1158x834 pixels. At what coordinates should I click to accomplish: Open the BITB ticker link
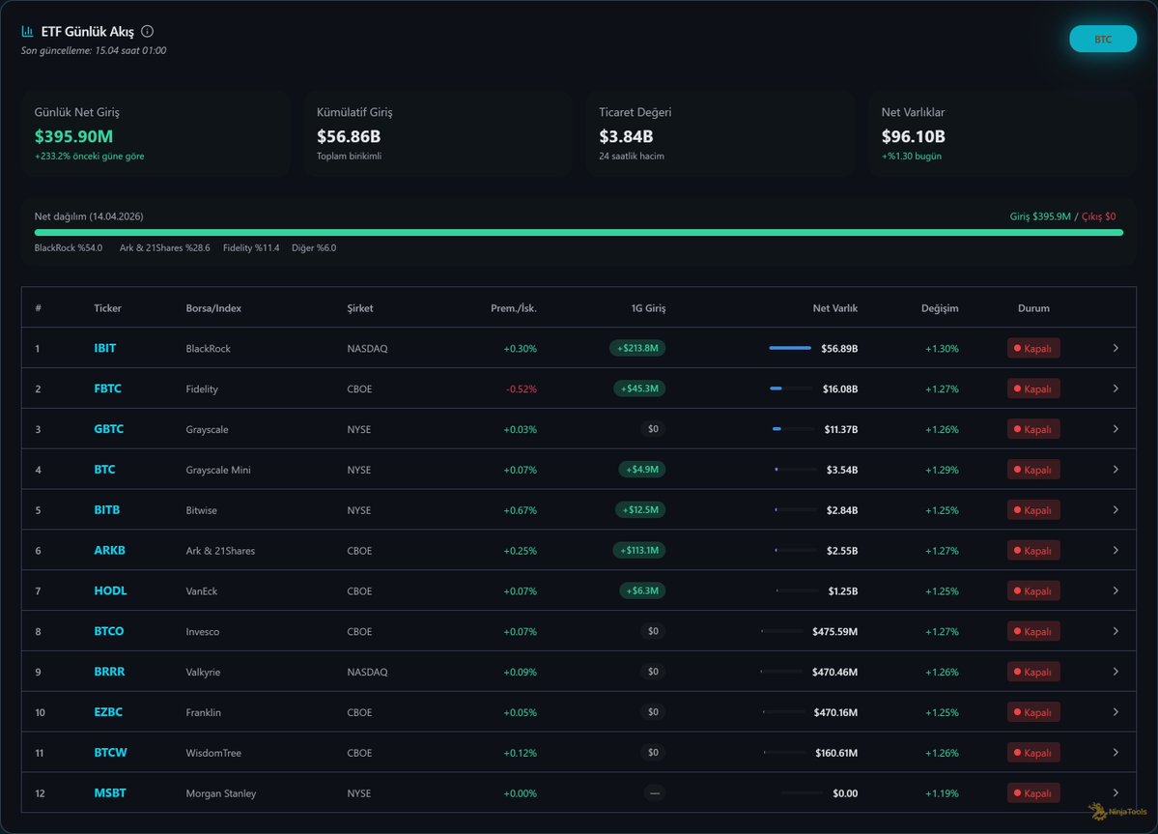(106, 509)
